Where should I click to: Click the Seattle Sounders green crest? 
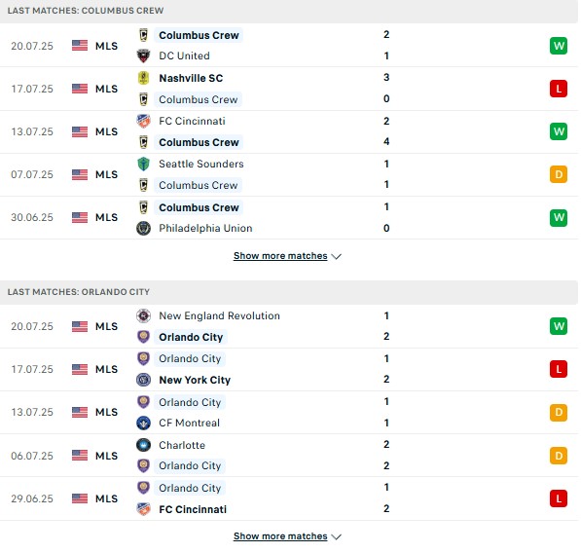[143, 164]
